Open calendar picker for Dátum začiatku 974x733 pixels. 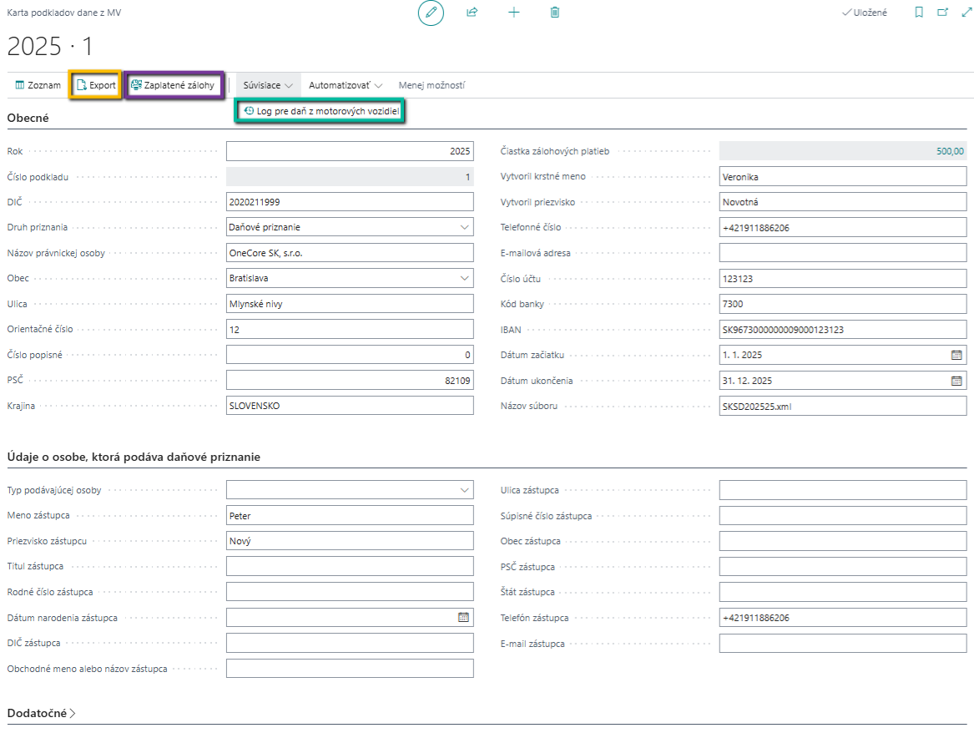pyautogui.click(x=956, y=355)
